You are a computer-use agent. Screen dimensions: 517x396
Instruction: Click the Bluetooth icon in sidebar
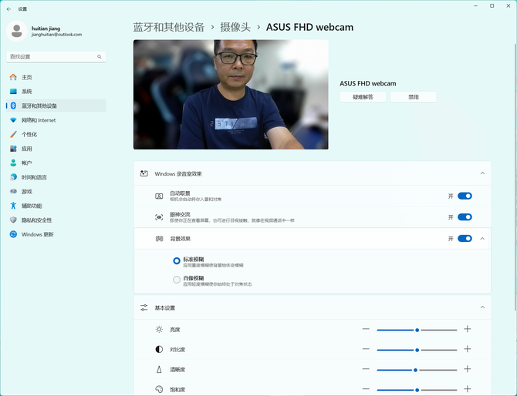point(13,106)
